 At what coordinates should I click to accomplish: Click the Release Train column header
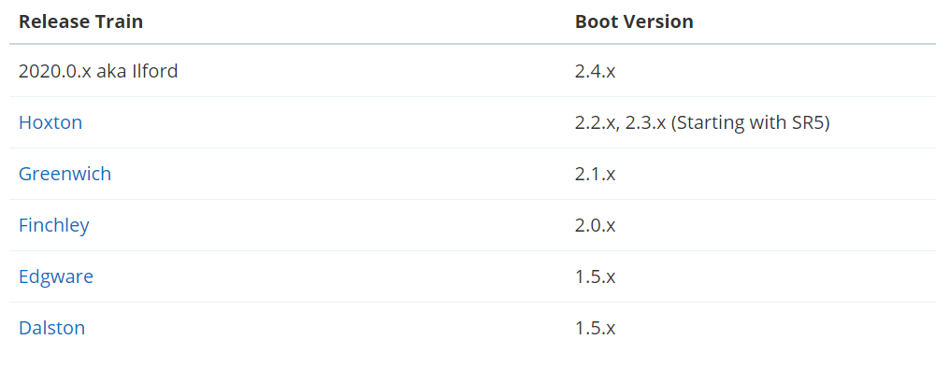[x=80, y=21]
